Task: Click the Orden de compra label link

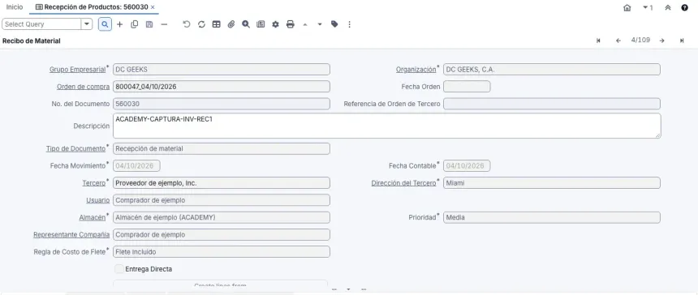Action: coord(83,87)
